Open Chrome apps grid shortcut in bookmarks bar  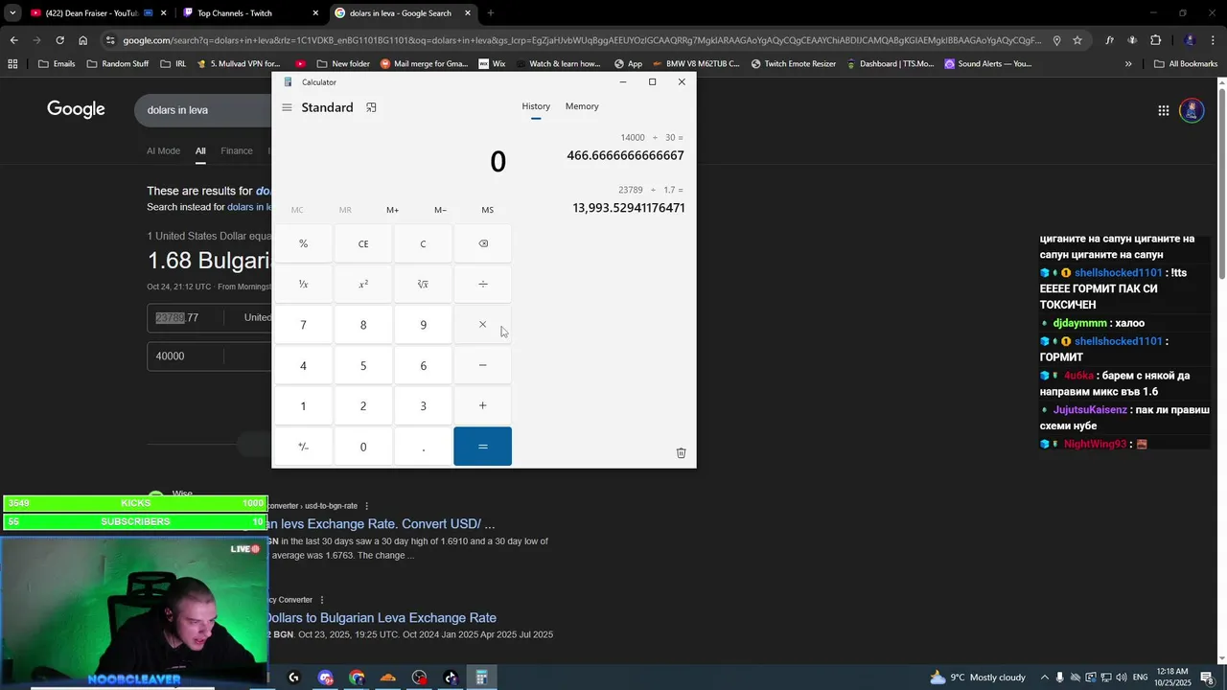pos(12,64)
